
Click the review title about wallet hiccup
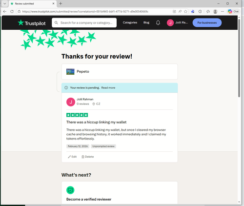[96, 122]
